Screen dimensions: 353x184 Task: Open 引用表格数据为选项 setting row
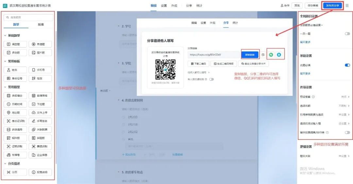tap(325, 115)
